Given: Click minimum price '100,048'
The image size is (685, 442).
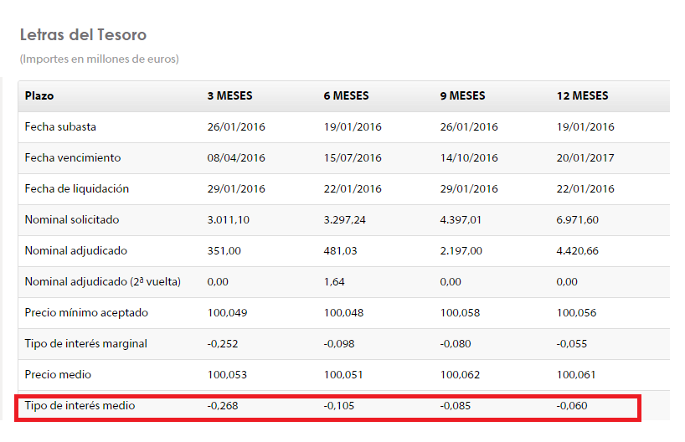Looking at the screenshot, I should click(x=344, y=313).
